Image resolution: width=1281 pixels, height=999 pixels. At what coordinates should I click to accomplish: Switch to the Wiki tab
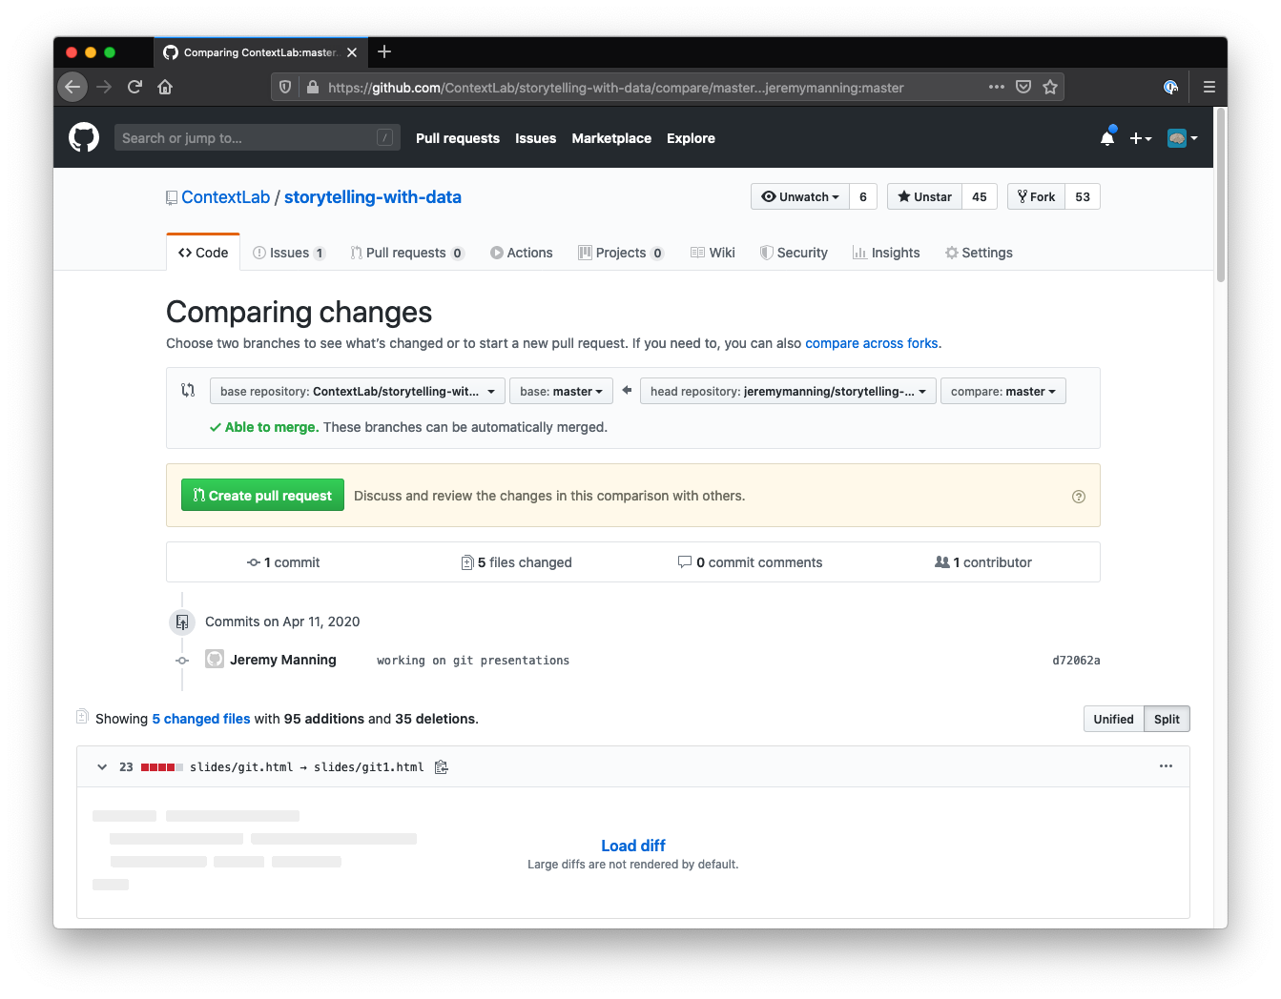[x=713, y=253]
